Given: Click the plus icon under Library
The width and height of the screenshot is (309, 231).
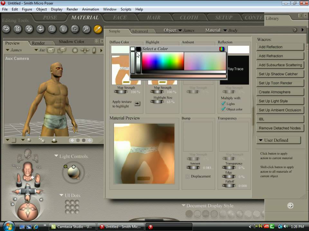Looking at the screenshot, I should [290, 206].
